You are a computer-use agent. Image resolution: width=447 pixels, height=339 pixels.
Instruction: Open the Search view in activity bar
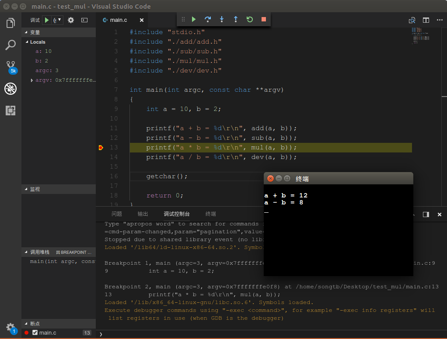pyautogui.click(x=10, y=45)
